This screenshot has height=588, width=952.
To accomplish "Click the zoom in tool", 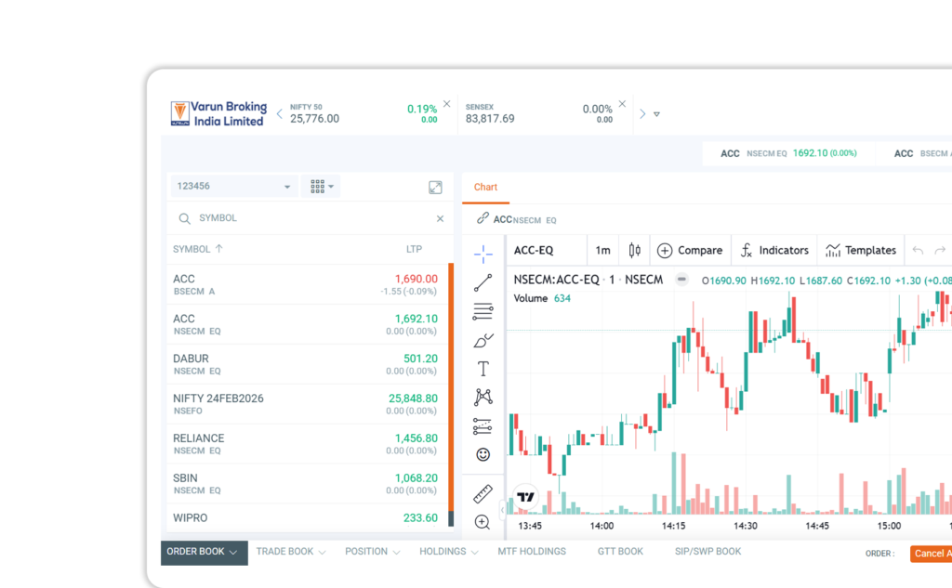I will (483, 522).
